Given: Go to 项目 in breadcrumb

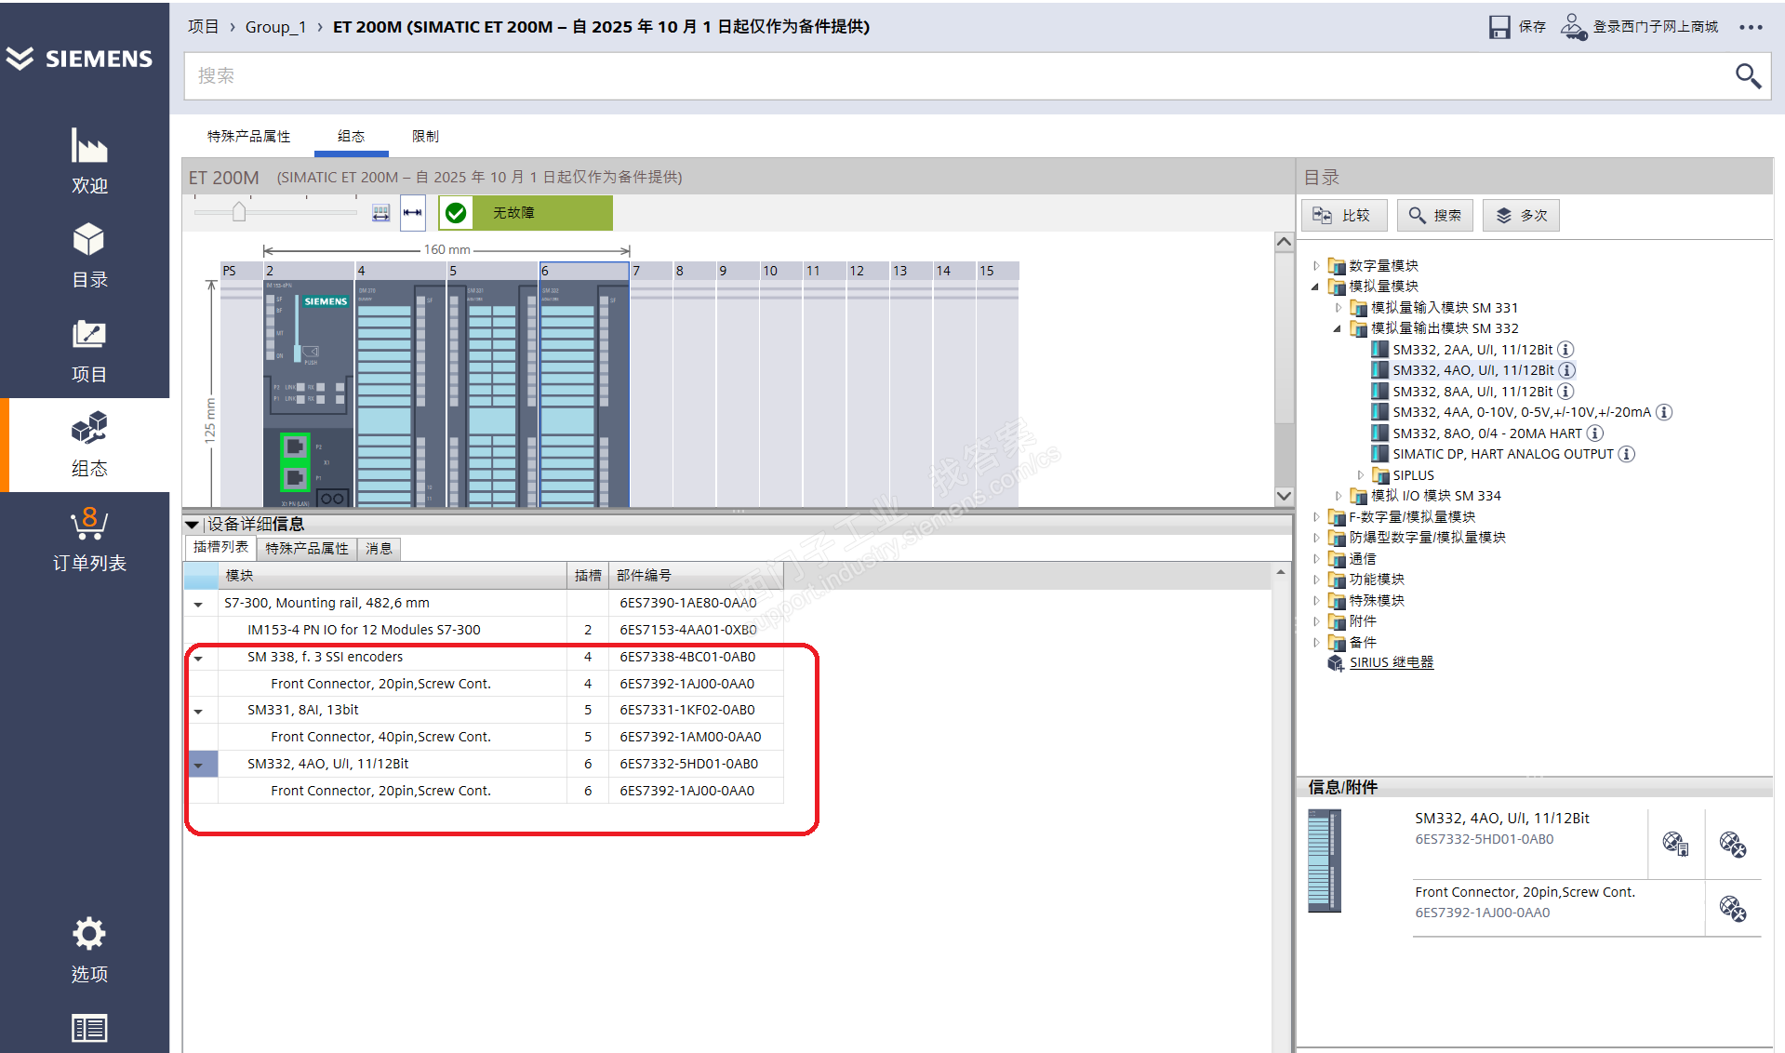Looking at the screenshot, I should (203, 27).
